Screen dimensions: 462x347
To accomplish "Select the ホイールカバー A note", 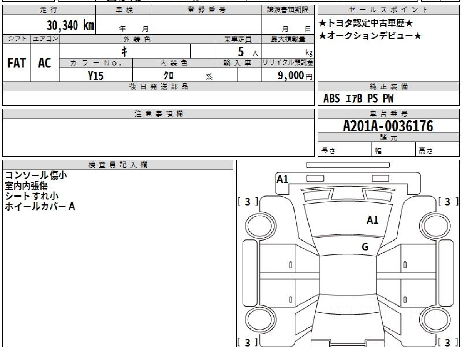I will pos(40,206).
